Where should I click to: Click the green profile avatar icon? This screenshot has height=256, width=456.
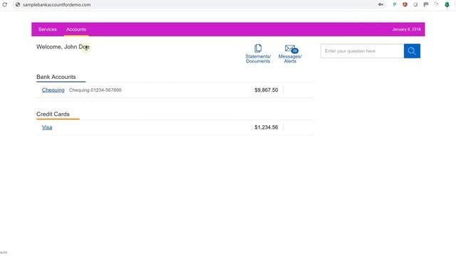click(x=447, y=5)
